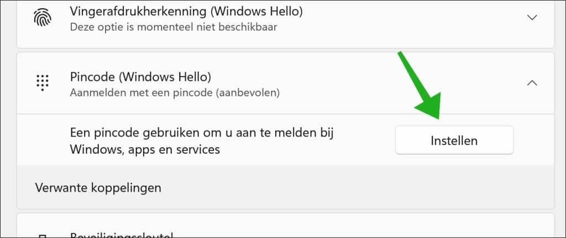Click the partially visible Beveiligingssleutel icon
Screen dimensions: 566x238
point(42,235)
